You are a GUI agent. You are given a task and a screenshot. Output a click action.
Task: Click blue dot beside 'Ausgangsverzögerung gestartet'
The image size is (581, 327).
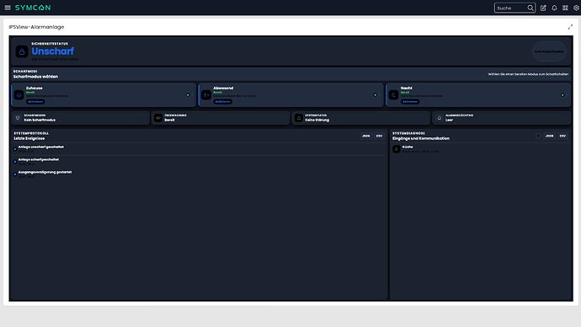pyautogui.click(x=15, y=174)
